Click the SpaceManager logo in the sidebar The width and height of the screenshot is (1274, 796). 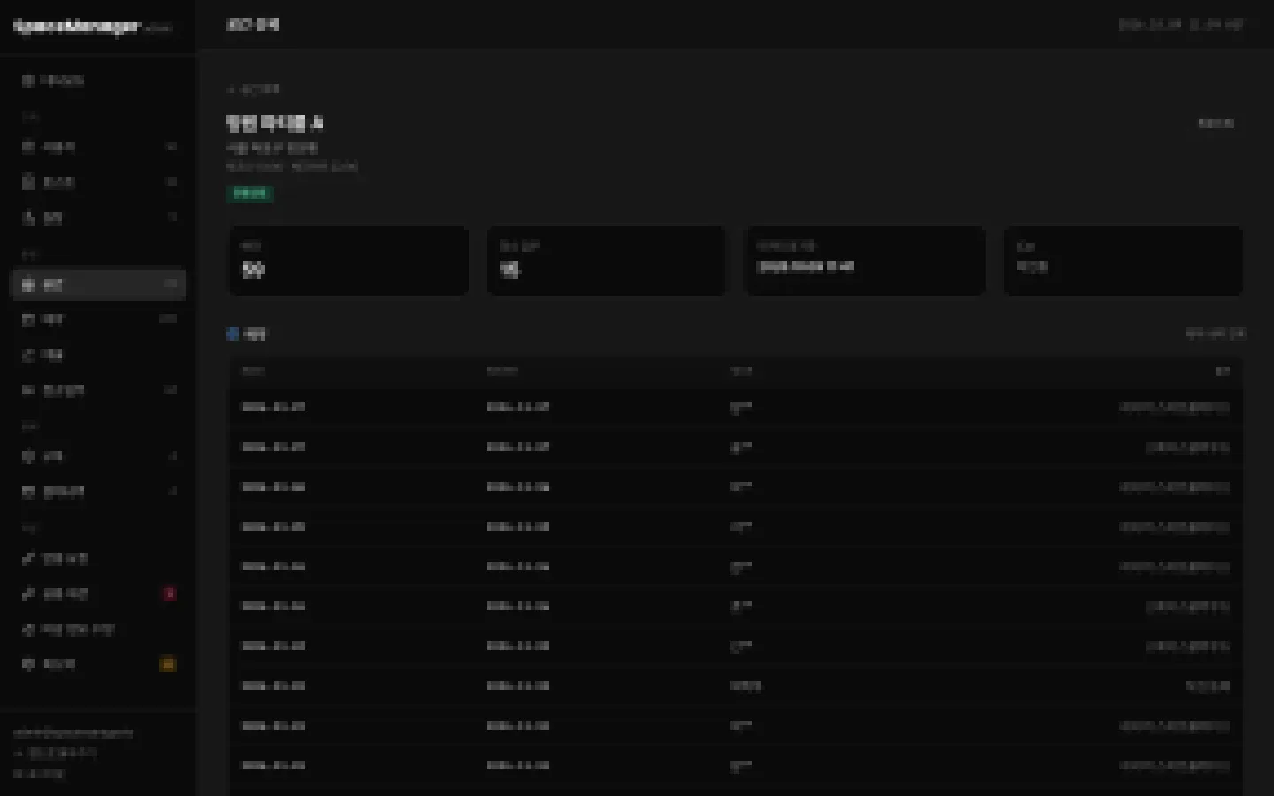click(x=77, y=27)
